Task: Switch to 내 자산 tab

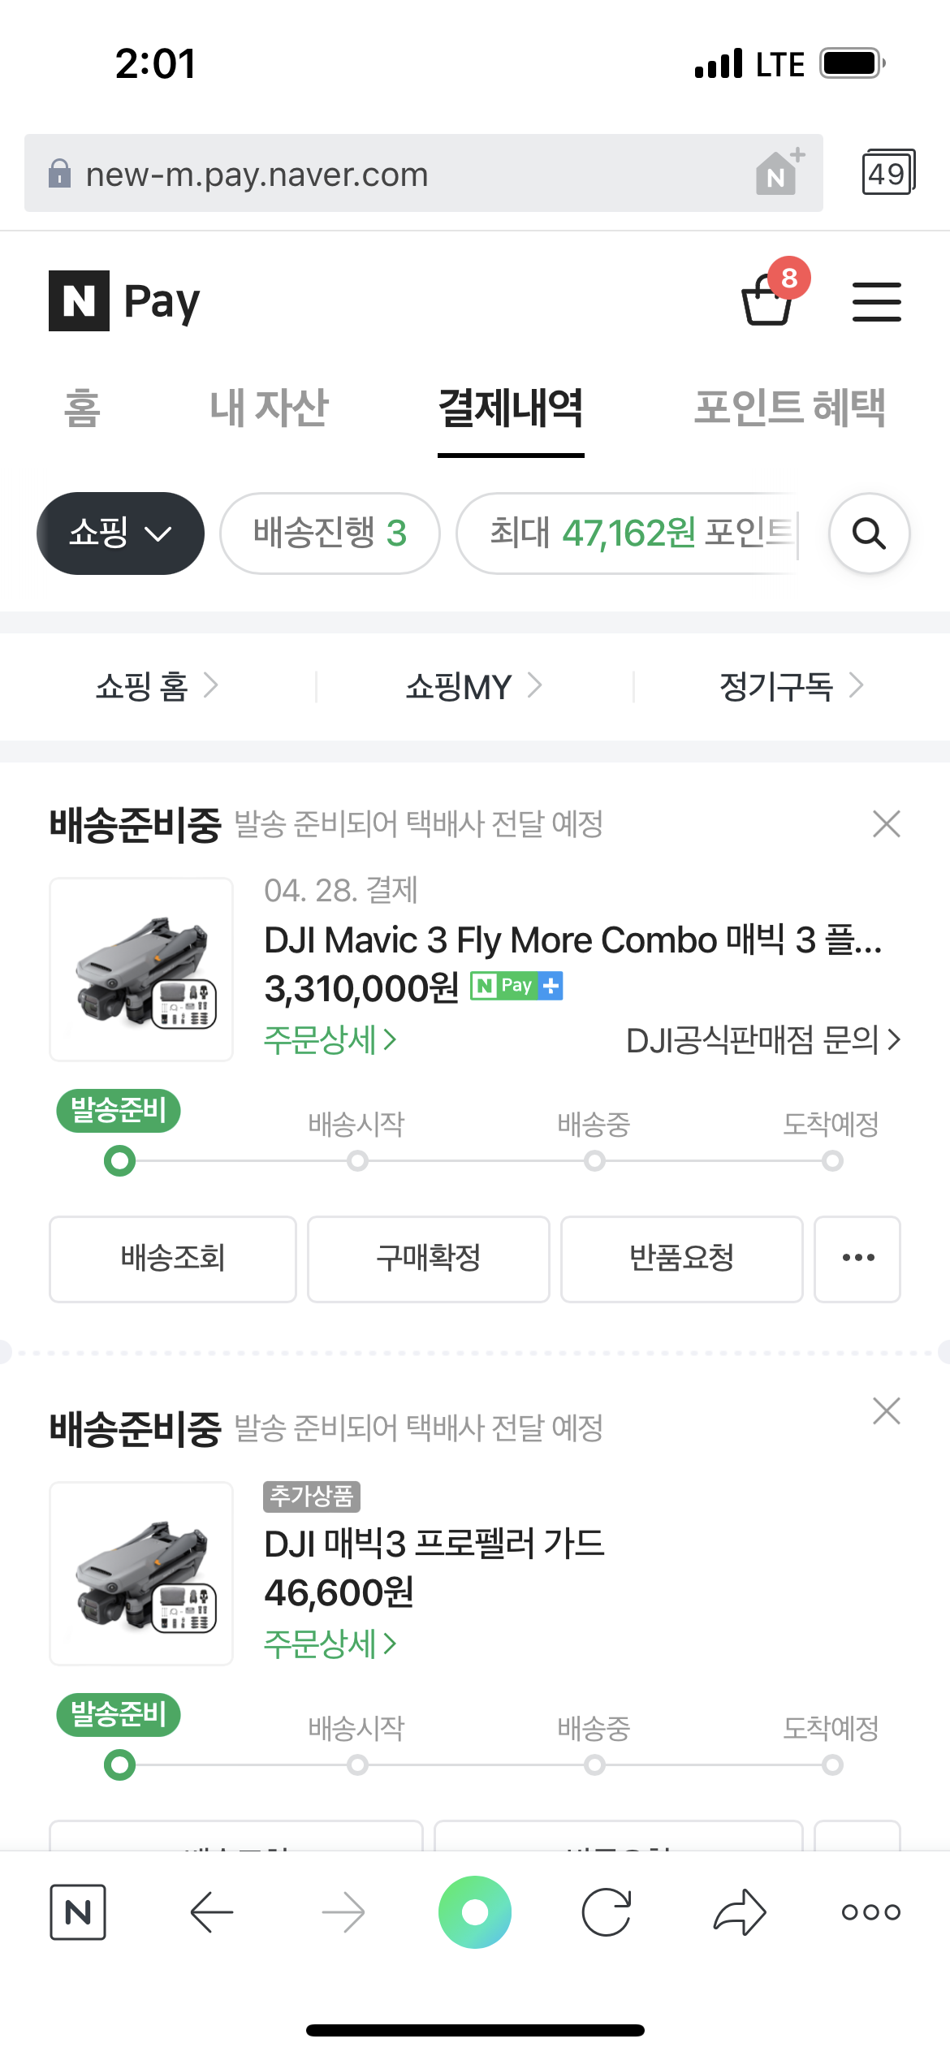Action: coord(269,408)
